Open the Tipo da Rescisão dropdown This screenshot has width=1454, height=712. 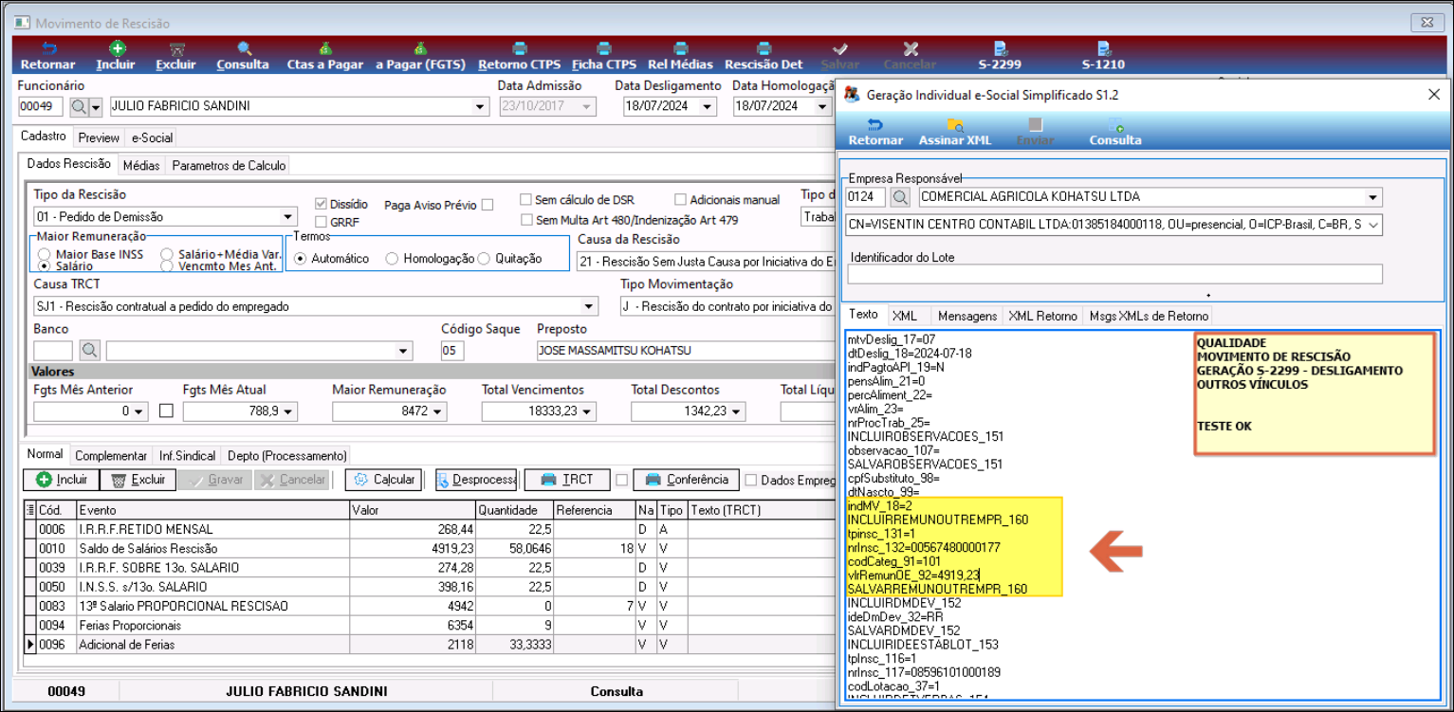click(288, 217)
